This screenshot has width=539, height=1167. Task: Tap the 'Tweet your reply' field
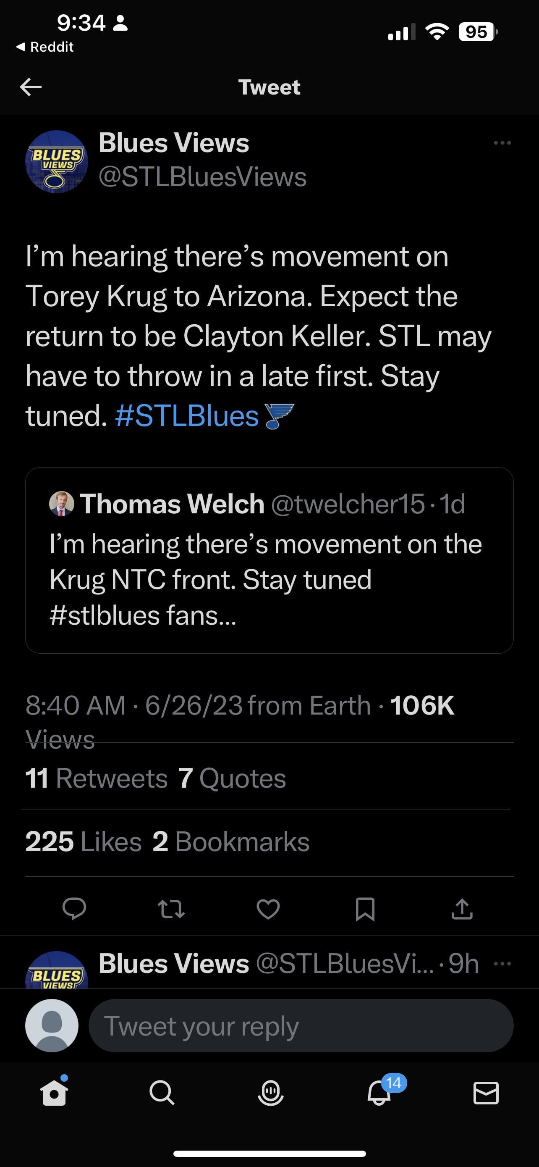point(301,1026)
